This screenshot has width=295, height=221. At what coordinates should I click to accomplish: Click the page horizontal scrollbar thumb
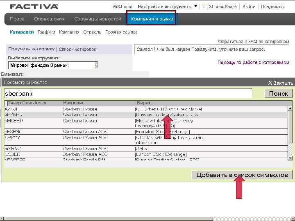(x=108, y=219)
